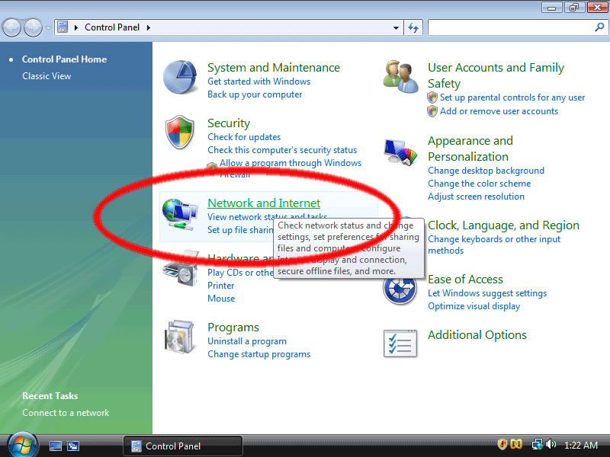Open Network and Internet category link

(x=264, y=203)
